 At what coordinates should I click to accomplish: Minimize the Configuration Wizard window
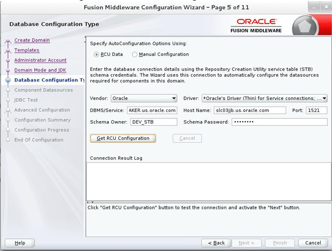[314, 7]
